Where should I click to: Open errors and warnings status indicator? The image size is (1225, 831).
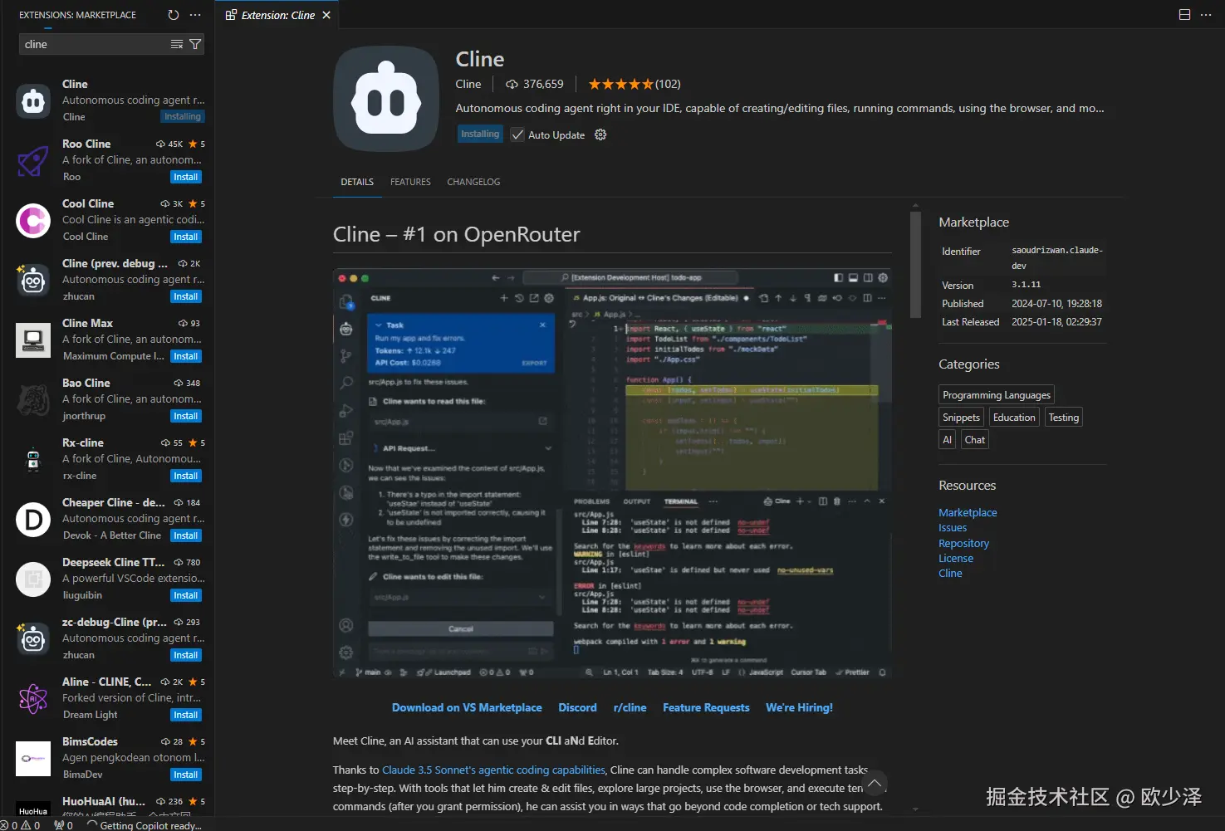(x=21, y=825)
